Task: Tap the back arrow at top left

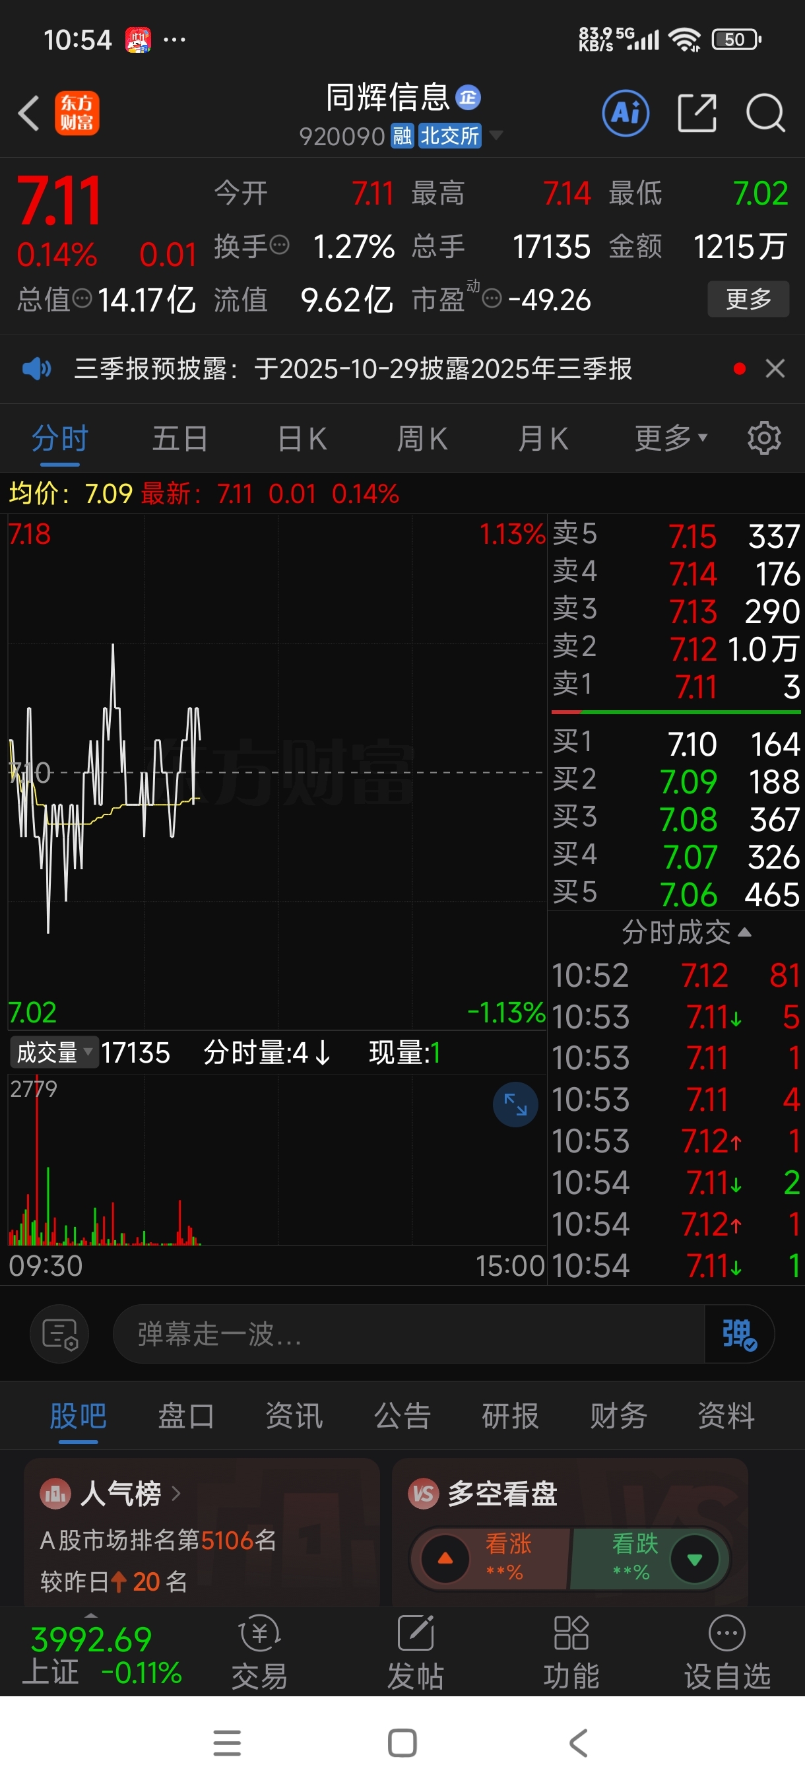Action: pos(28,114)
